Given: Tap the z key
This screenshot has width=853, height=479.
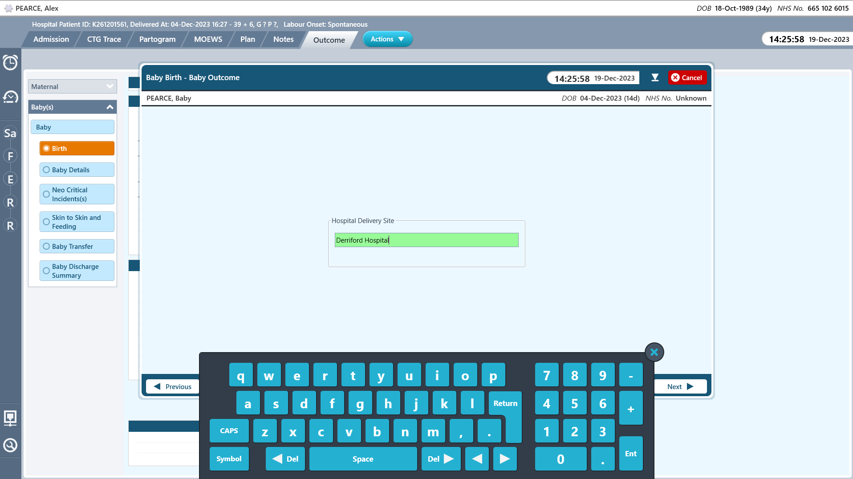Looking at the screenshot, I should pos(265,430).
